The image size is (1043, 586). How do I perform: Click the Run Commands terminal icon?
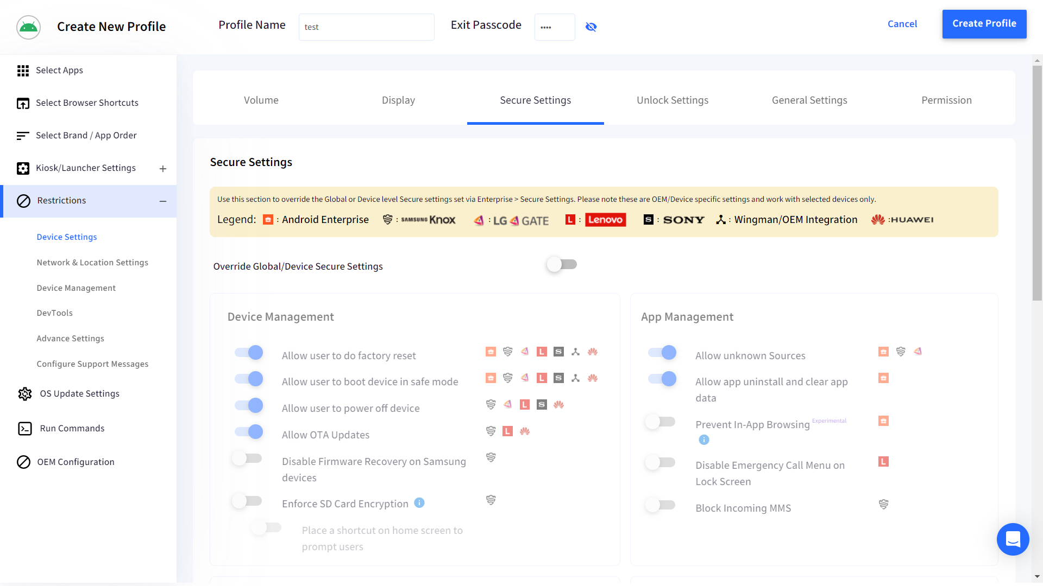tap(25, 429)
